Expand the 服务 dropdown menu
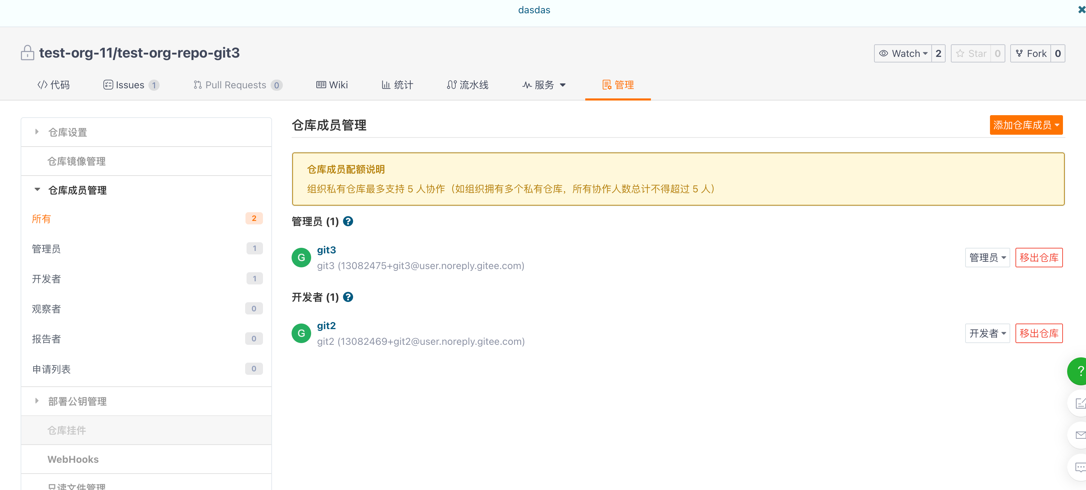 (544, 85)
